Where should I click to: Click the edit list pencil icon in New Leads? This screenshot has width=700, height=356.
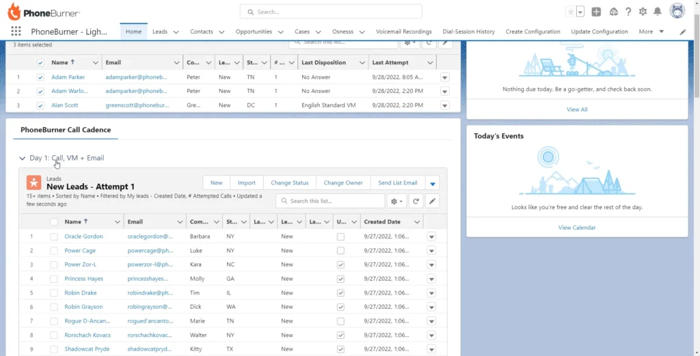click(432, 201)
